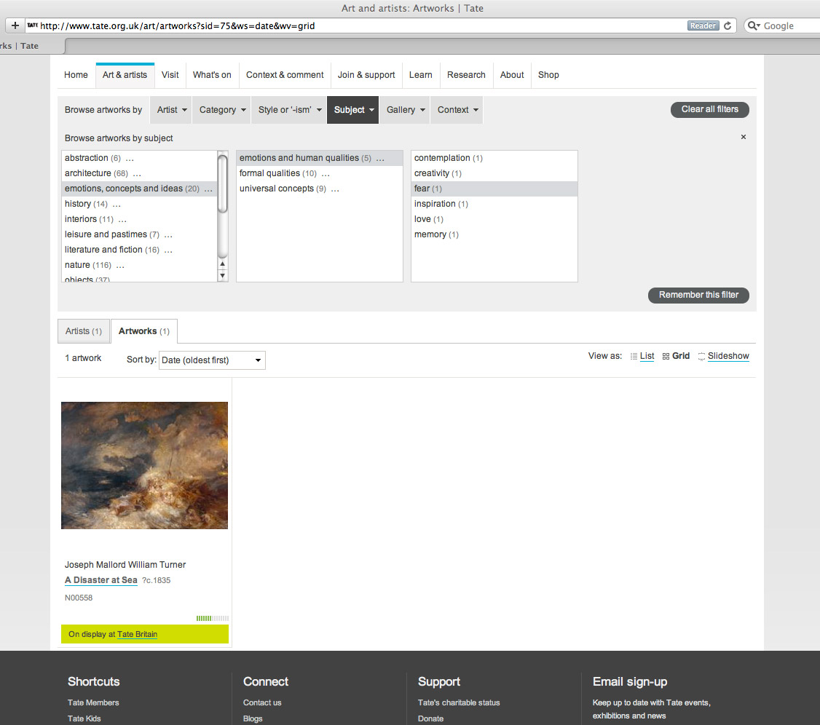Click the Google search magnifier icon
The width and height of the screenshot is (820, 725).
tap(754, 25)
